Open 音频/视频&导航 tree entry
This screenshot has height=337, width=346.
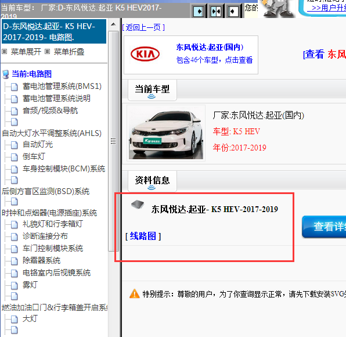(50, 110)
